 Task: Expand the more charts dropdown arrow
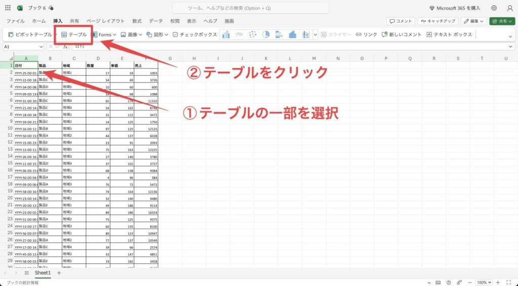tap(315, 35)
